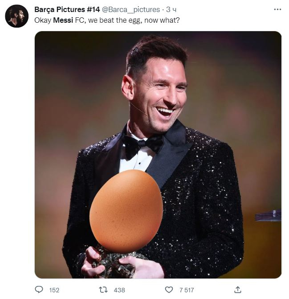
Task: Click the giant egg in the photo
Action: click(x=126, y=209)
